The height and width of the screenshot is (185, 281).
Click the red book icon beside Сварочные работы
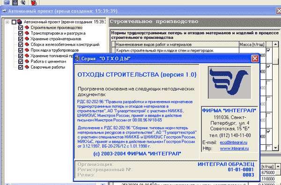click(27, 67)
